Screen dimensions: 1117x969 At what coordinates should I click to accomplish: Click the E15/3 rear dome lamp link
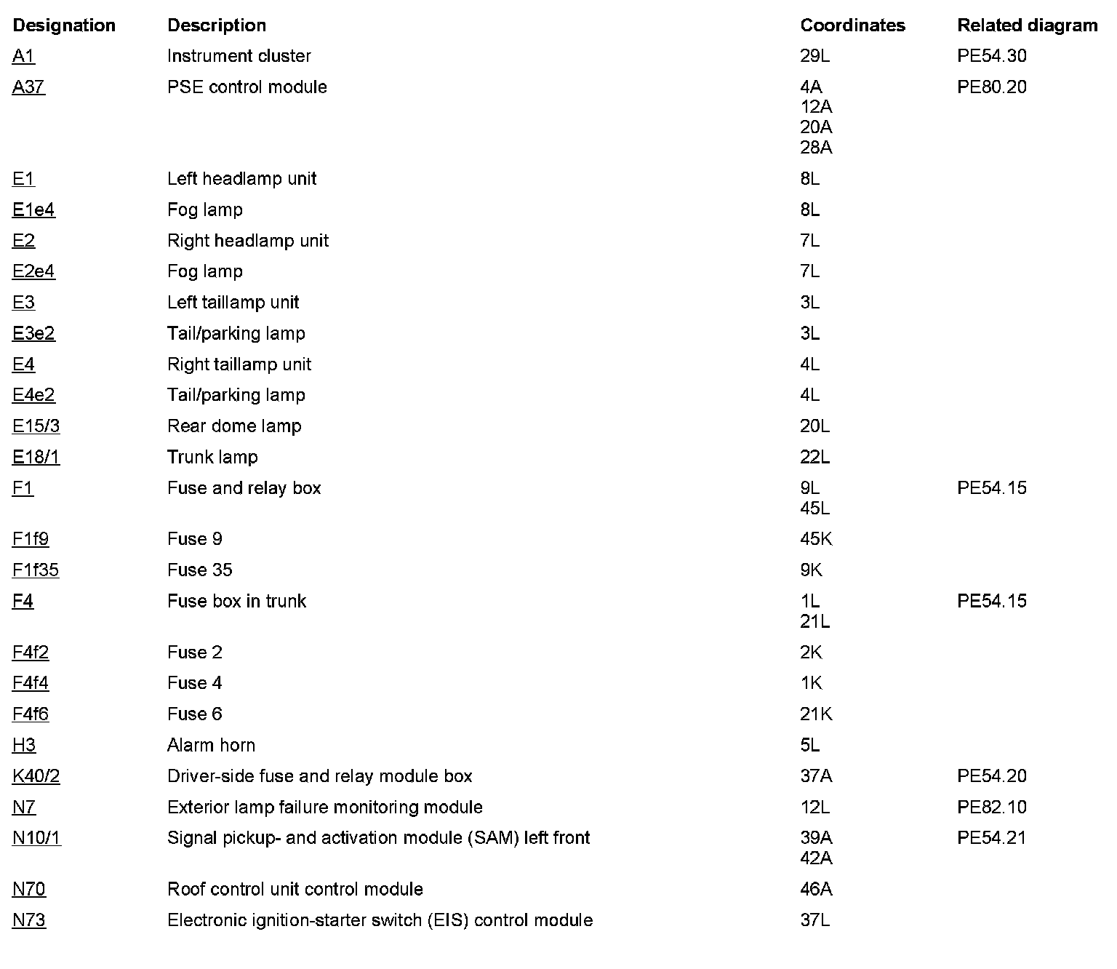[x=36, y=426]
